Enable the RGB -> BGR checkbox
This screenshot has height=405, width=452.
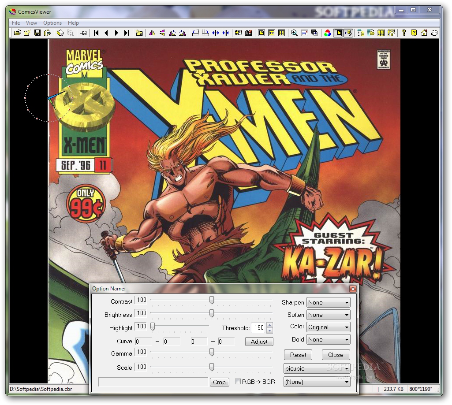click(238, 381)
